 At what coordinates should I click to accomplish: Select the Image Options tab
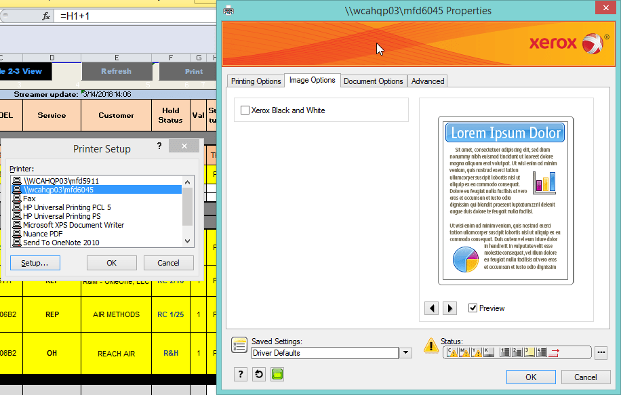pos(312,80)
